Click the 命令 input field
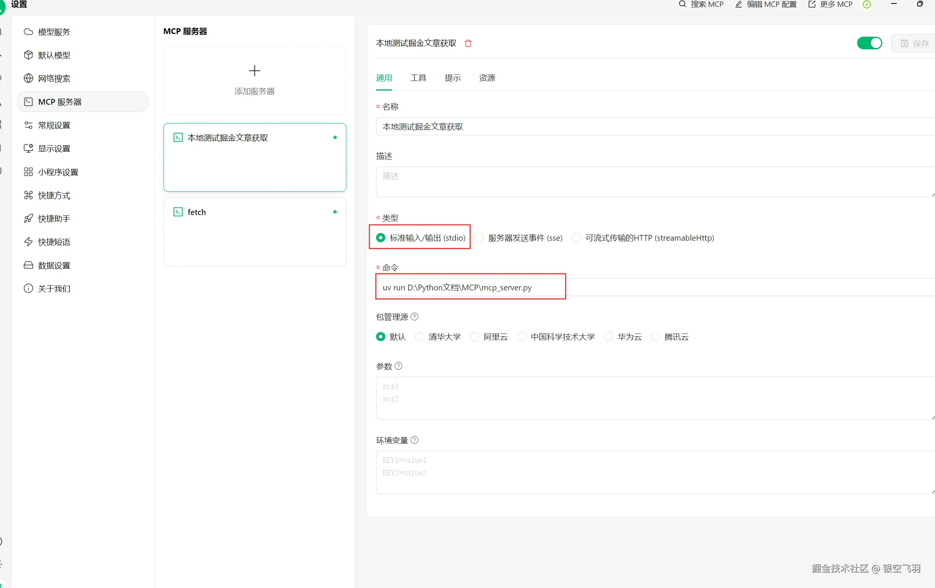The width and height of the screenshot is (935, 588). point(656,287)
